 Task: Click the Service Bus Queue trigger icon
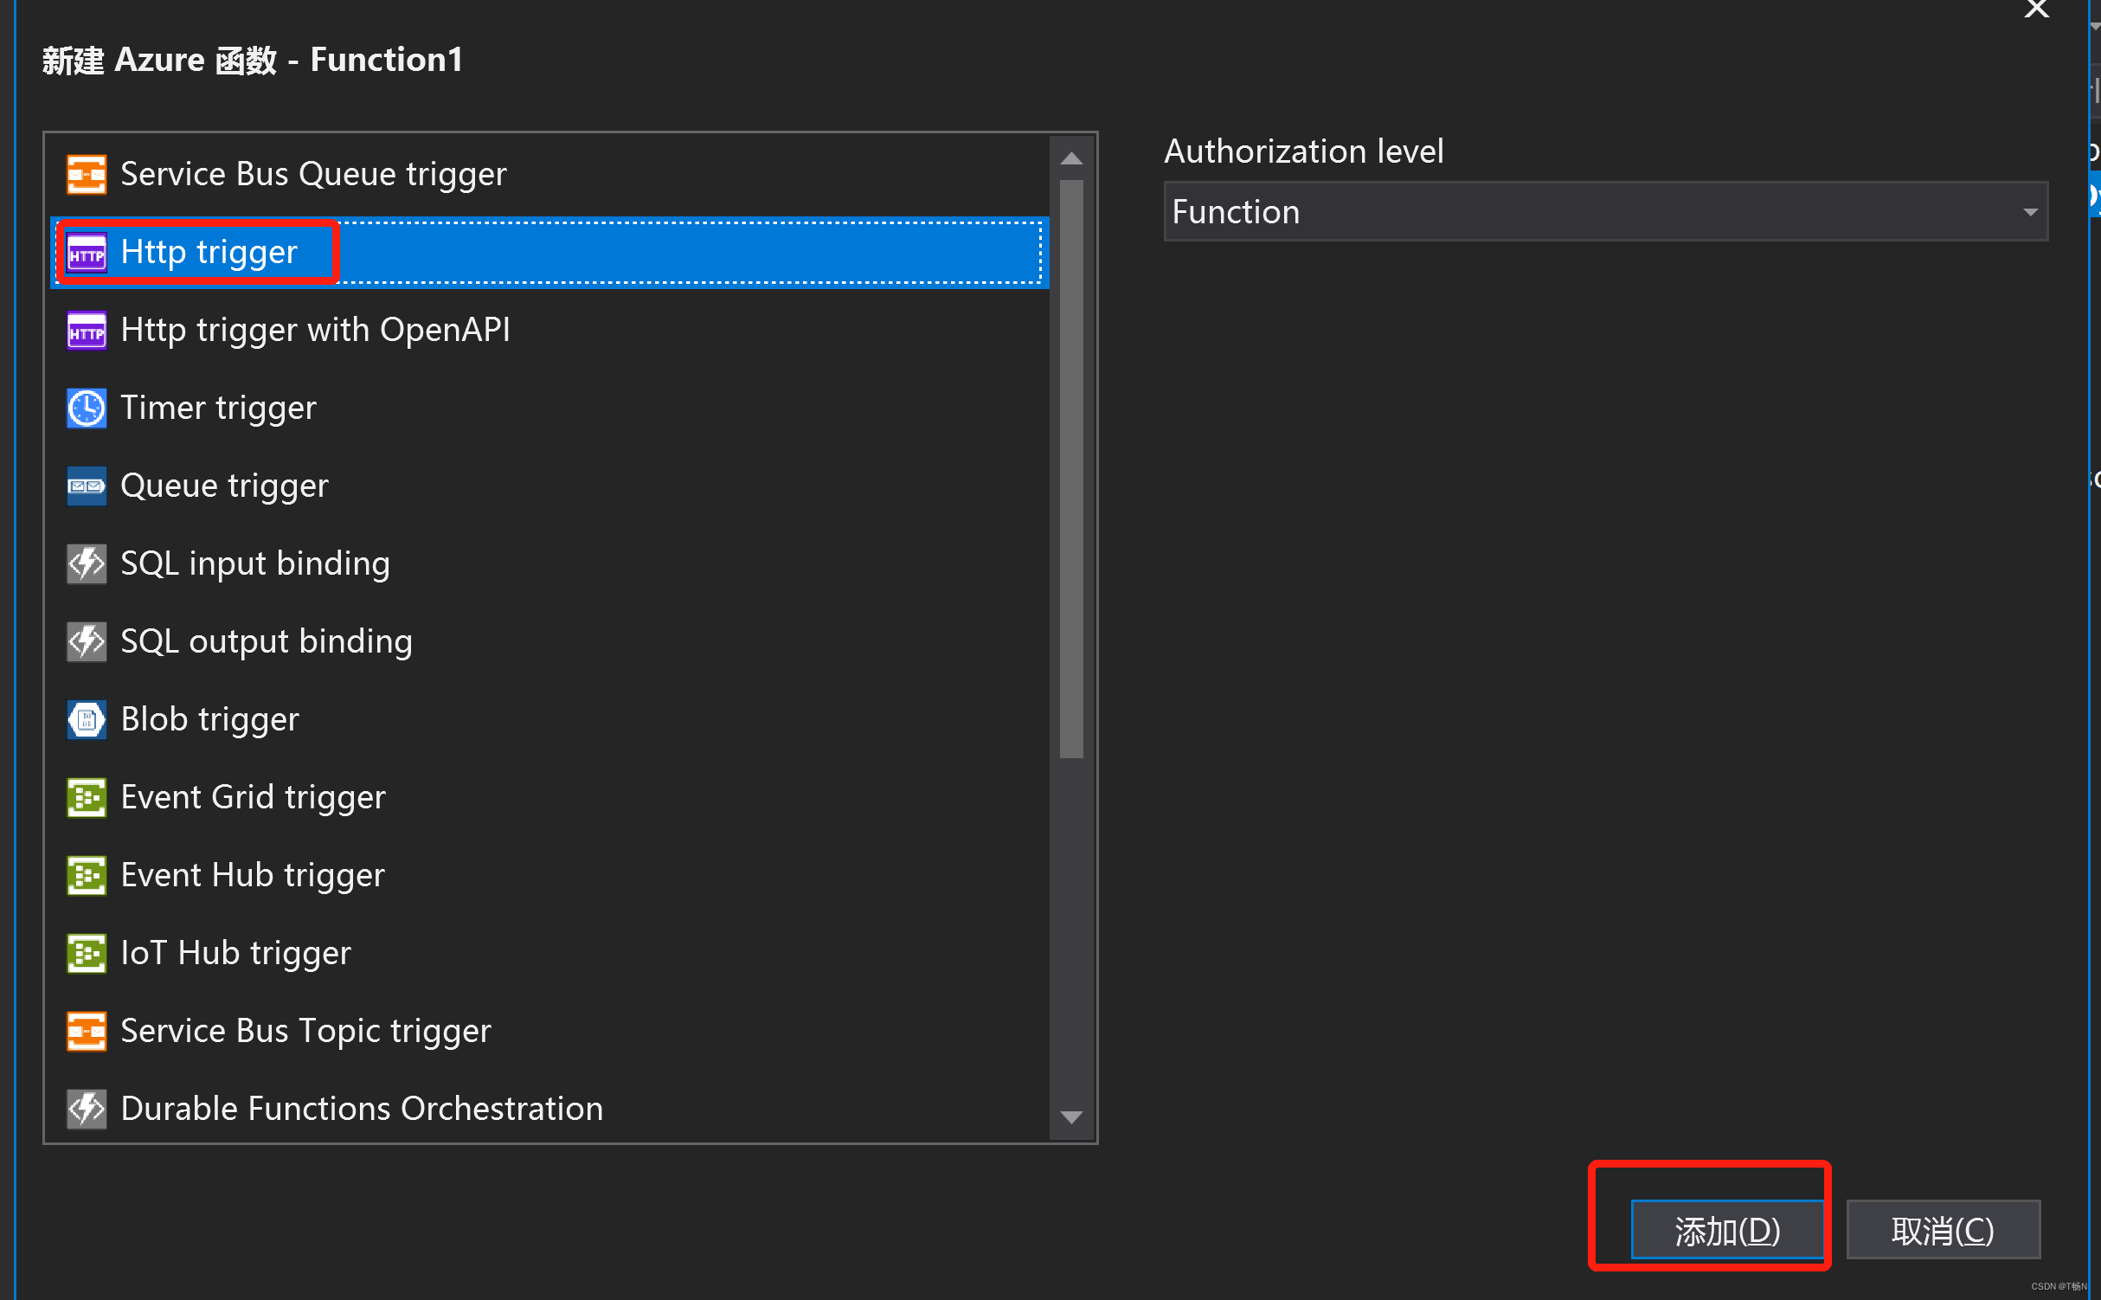coord(87,174)
